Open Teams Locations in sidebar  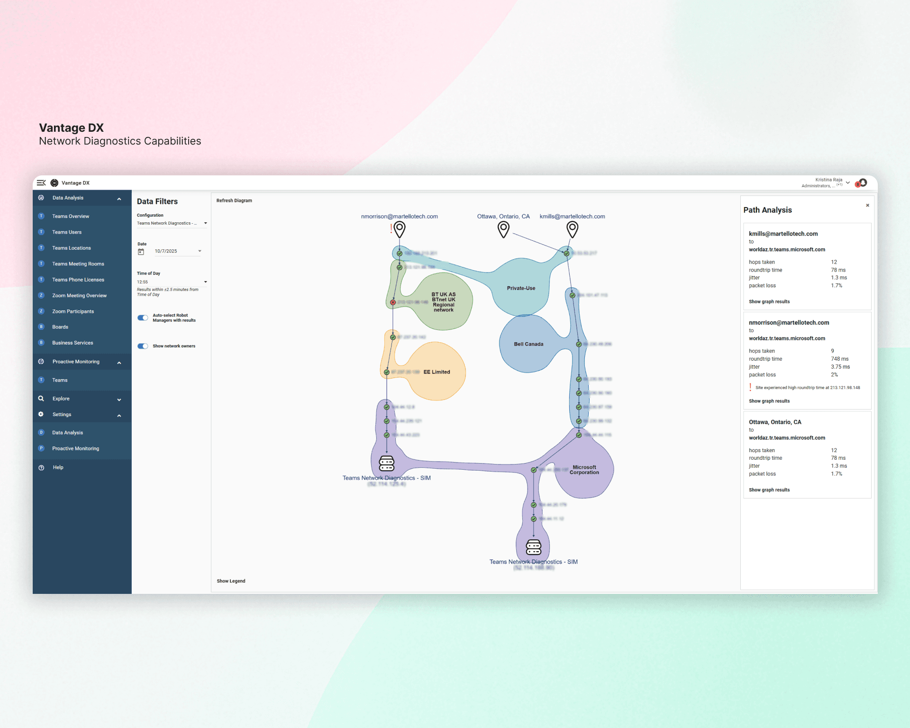72,248
